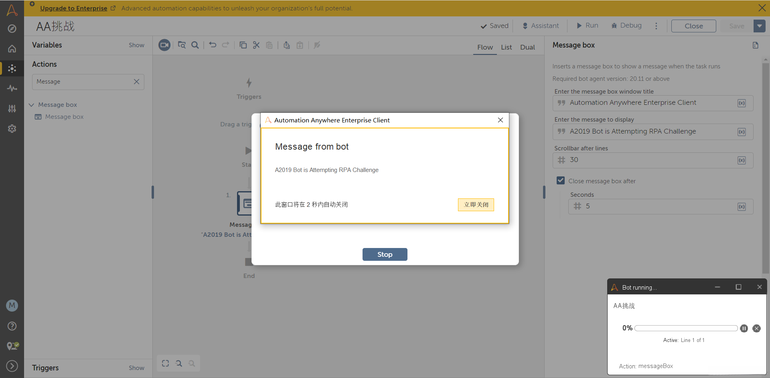Click the Close button in editor header
Image resolution: width=770 pixels, height=378 pixels.
tap(694, 26)
